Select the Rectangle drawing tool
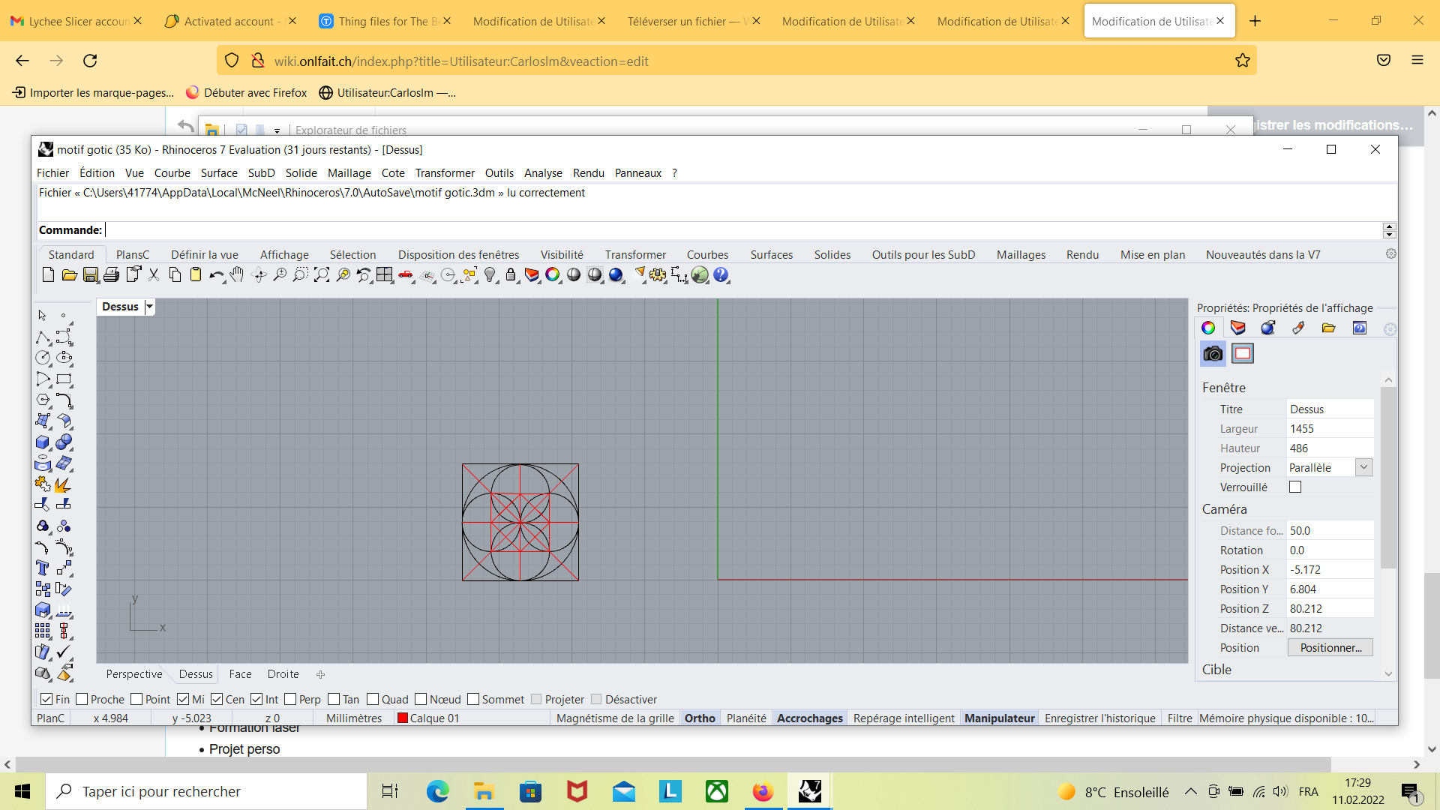 coord(64,379)
